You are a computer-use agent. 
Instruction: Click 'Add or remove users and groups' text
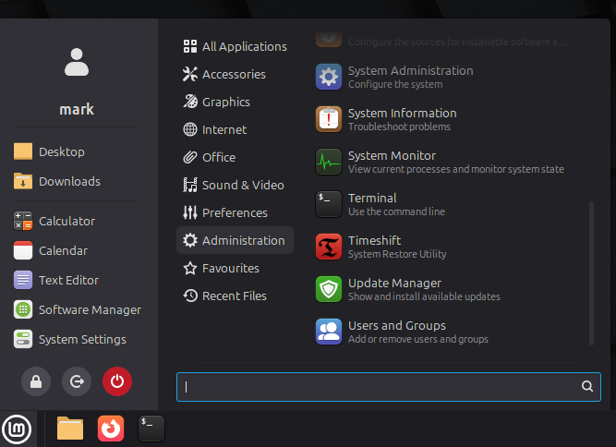click(x=418, y=339)
